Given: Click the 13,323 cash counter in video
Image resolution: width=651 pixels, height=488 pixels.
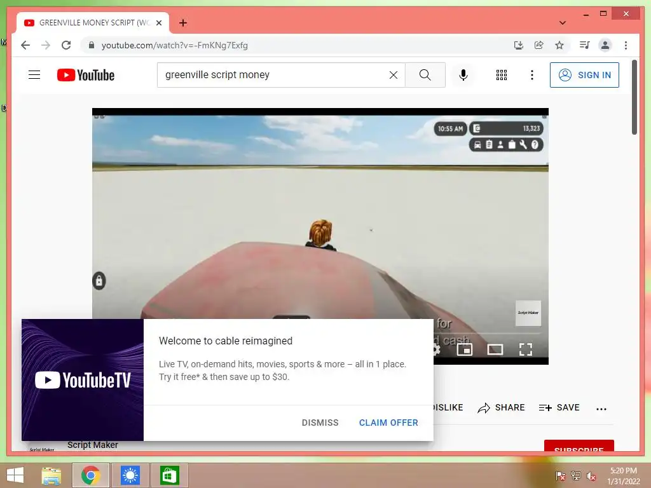Looking at the screenshot, I should (x=506, y=128).
